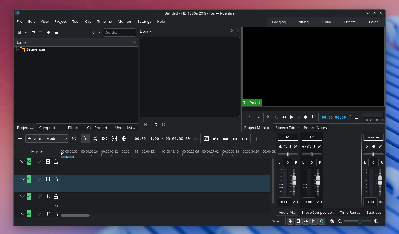Click the tag icon in project bin

tap(49, 32)
